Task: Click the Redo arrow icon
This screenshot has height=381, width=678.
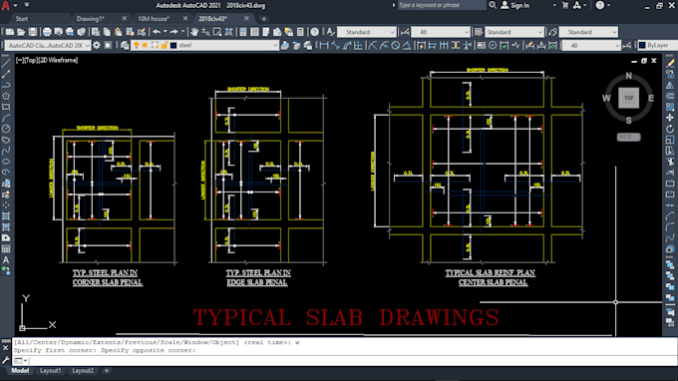Action: click(x=173, y=32)
